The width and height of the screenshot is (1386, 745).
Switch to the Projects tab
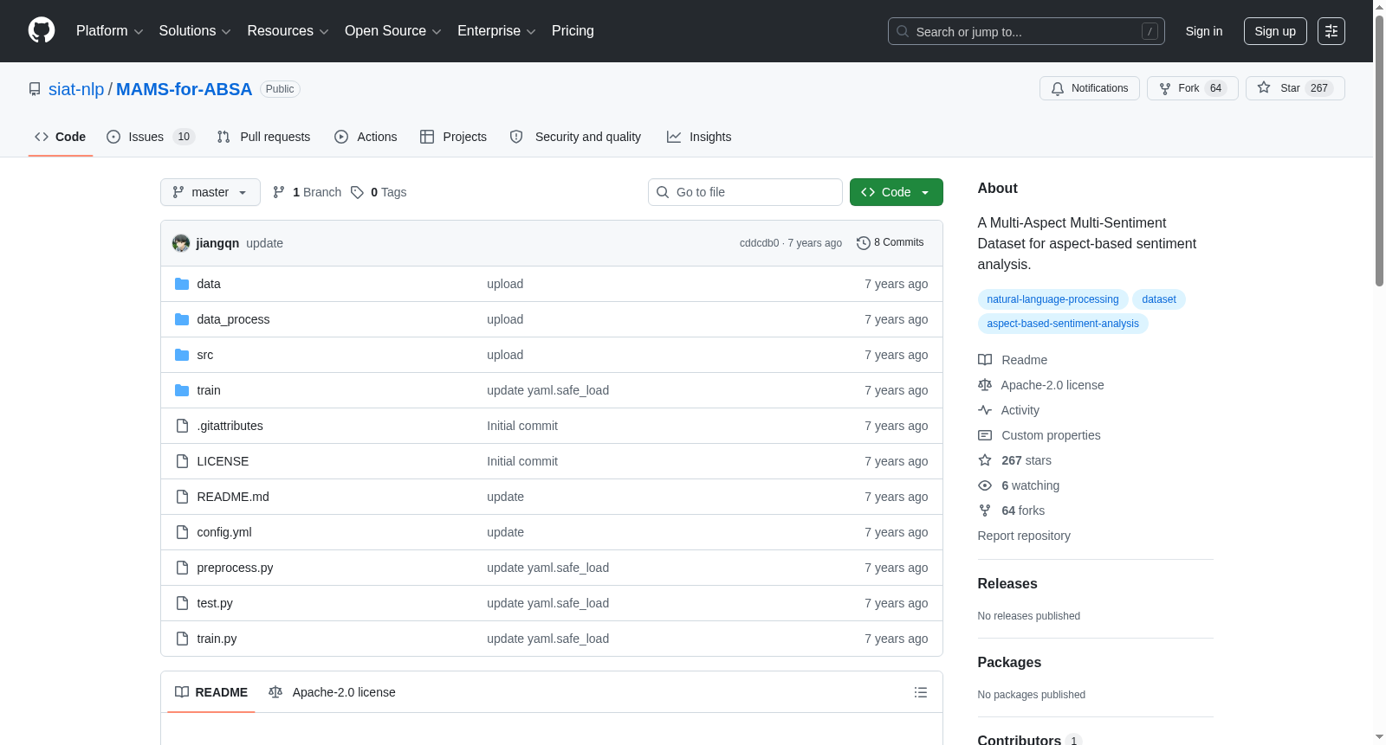tap(453, 137)
